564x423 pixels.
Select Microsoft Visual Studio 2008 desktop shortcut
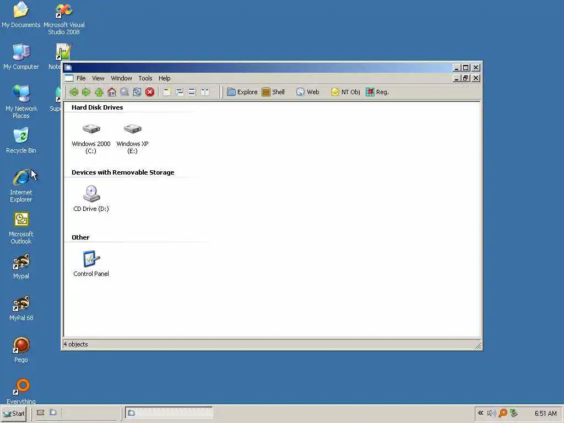64,19
